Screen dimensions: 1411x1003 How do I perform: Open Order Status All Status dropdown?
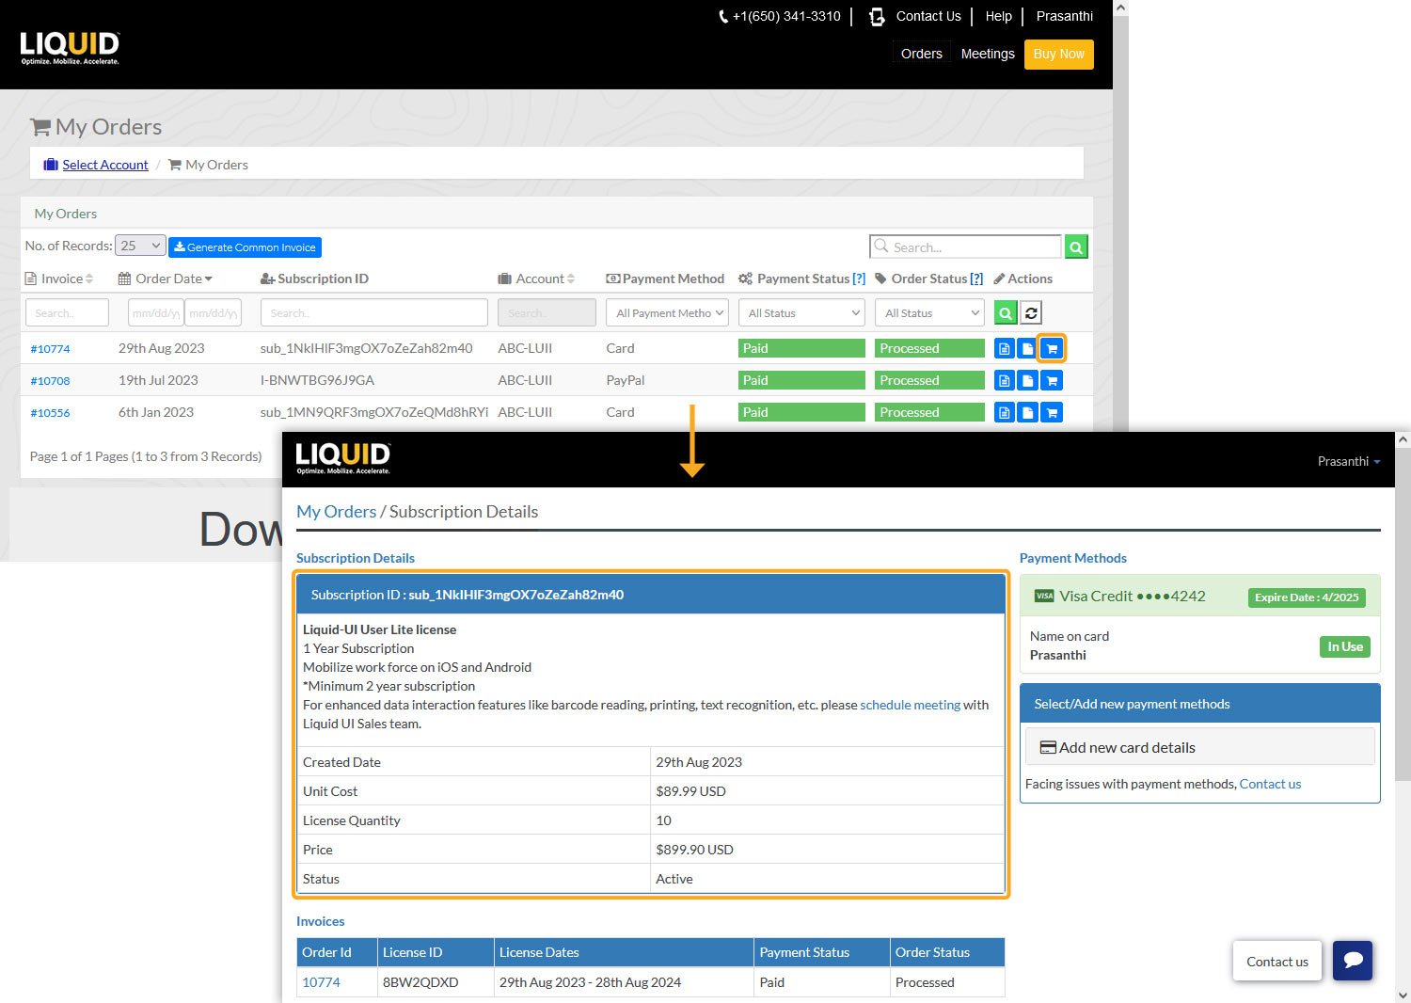coord(929,313)
